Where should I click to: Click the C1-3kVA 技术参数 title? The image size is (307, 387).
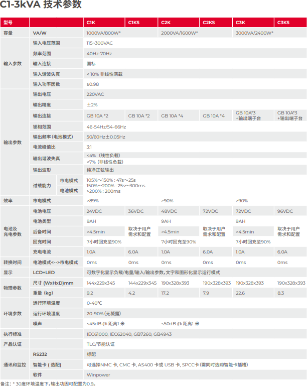coord(41,4)
